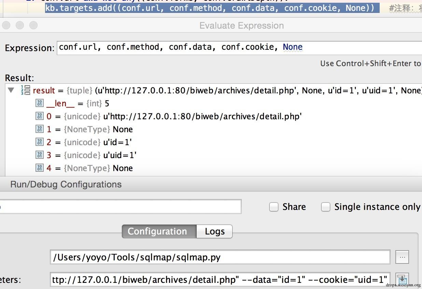Click the icon for tuple index 4
This screenshot has width=422, height=289.
40,168
